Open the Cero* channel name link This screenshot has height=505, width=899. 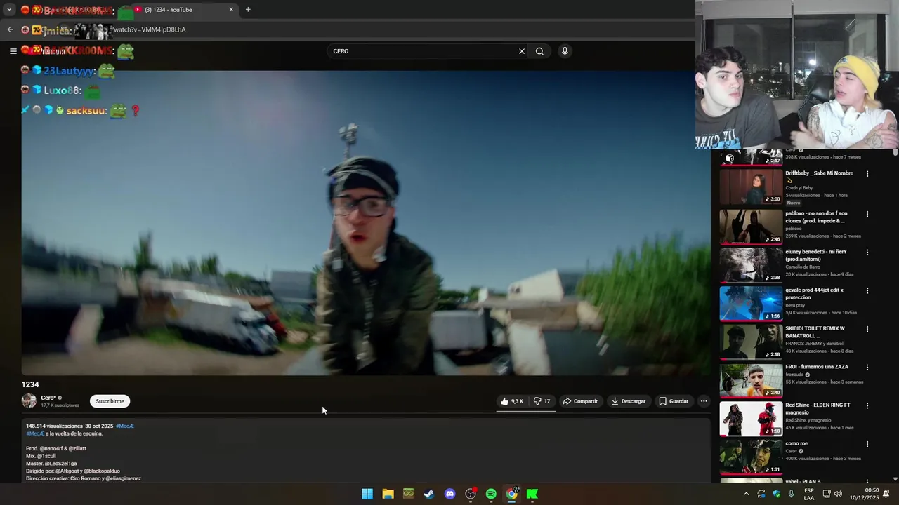point(48,398)
